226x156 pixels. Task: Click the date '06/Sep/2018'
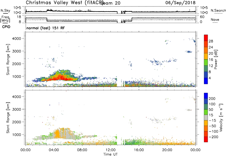click(180, 3)
